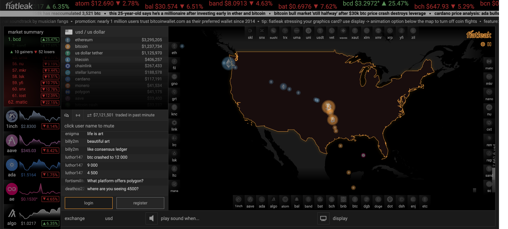
Task: Select the btc coin icon below map
Action: 355,199
